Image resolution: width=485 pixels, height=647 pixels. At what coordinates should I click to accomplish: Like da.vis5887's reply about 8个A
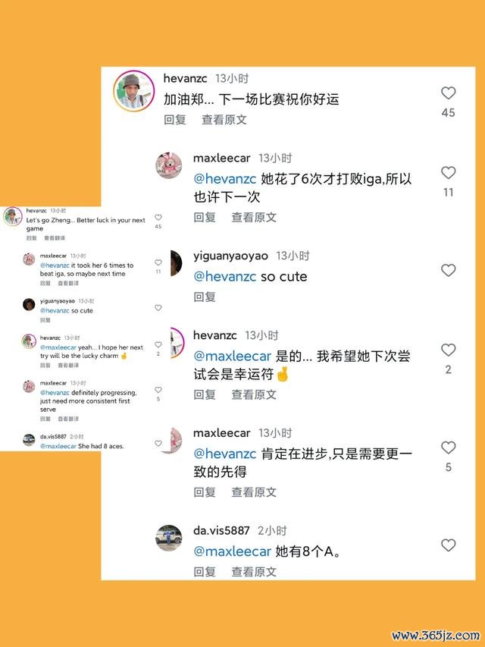tap(449, 545)
